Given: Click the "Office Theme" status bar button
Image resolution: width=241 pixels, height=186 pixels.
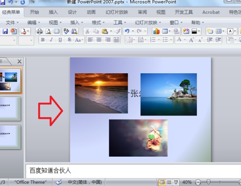Looking at the screenshot, I should (x=31, y=182).
